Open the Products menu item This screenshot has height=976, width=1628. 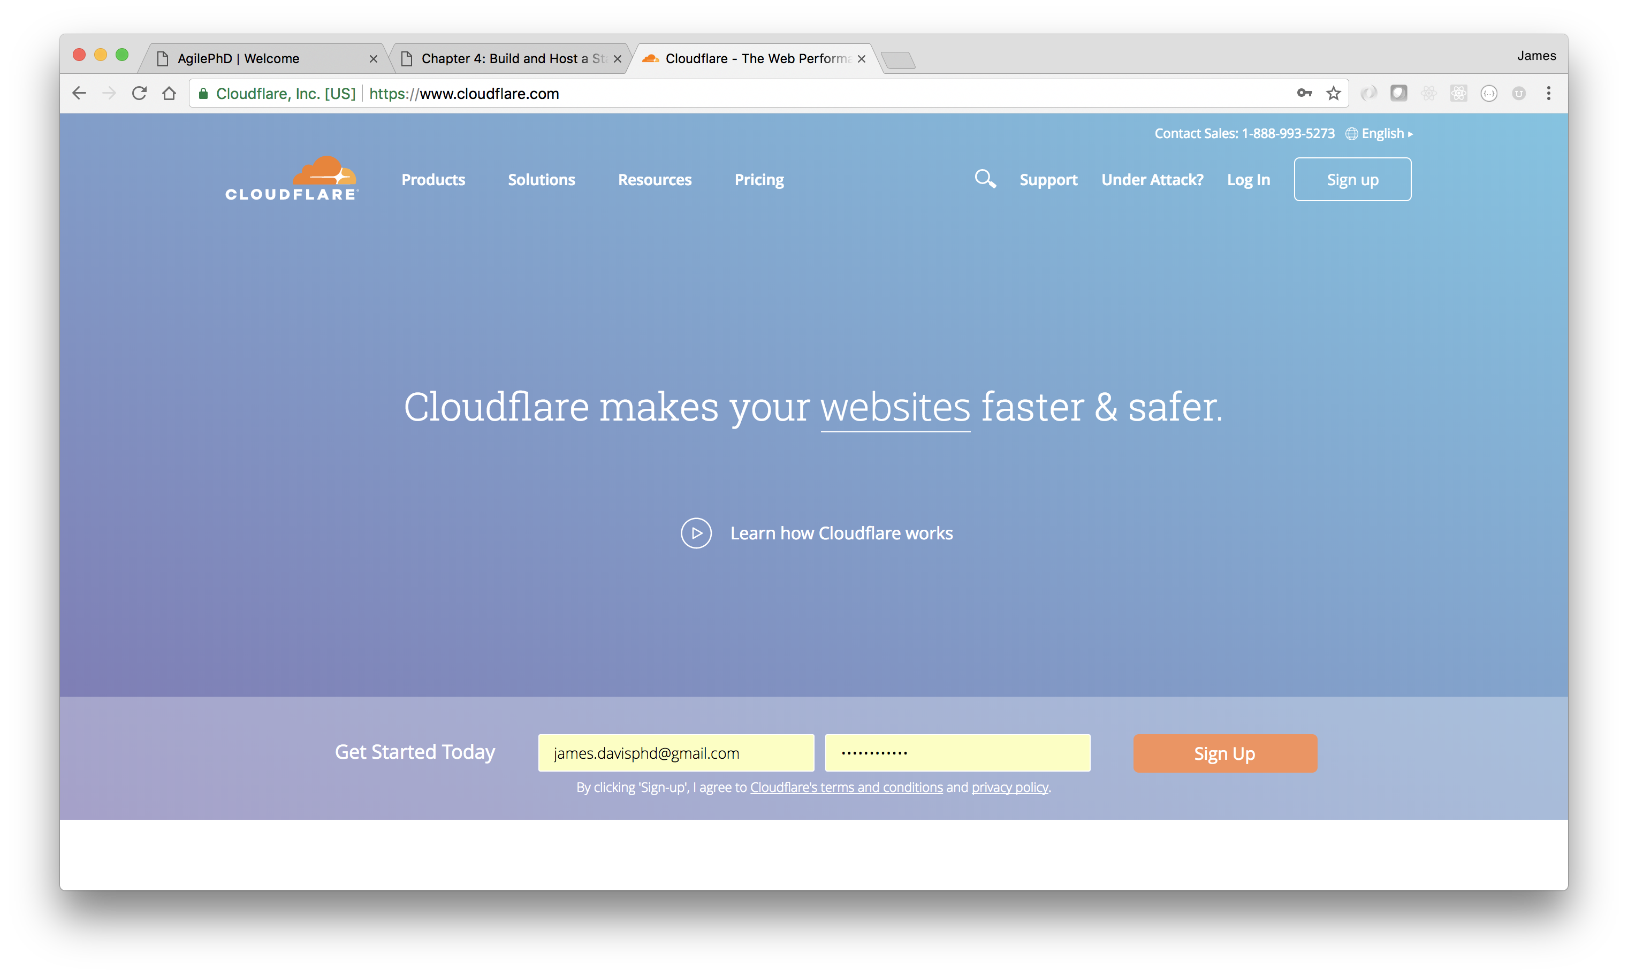pos(432,179)
